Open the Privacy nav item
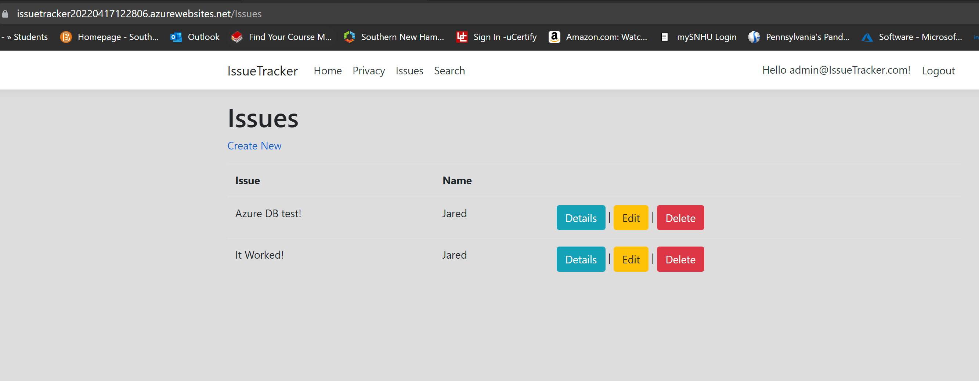The image size is (979, 381). pos(369,71)
